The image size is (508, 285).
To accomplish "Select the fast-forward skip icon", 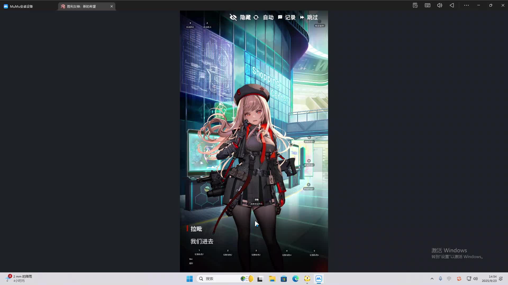I will [x=302, y=17].
